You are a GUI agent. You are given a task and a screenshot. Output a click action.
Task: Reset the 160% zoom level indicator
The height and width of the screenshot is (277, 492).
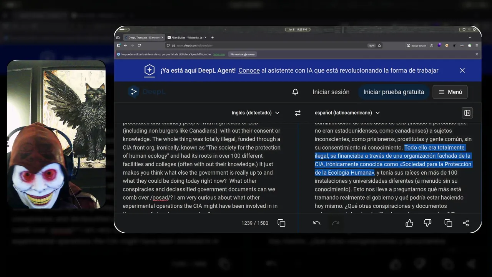[x=371, y=45]
